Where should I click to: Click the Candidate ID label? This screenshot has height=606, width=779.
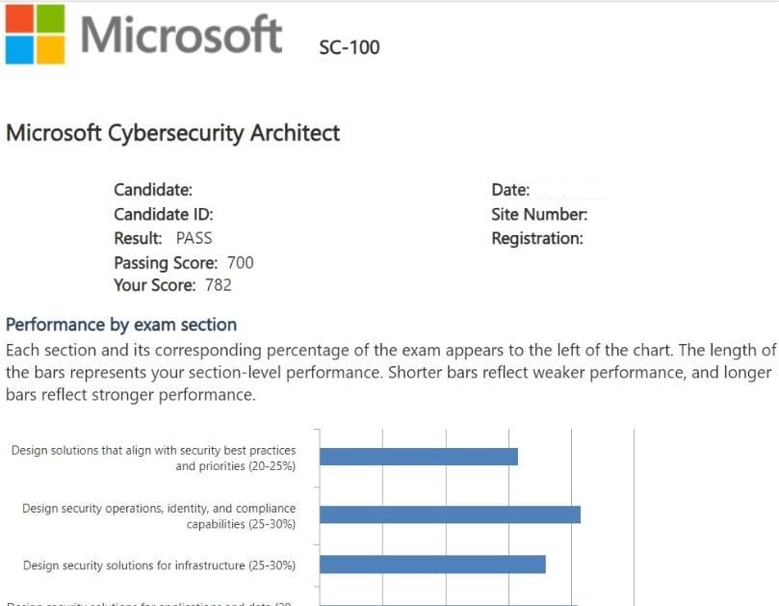click(x=164, y=215)
